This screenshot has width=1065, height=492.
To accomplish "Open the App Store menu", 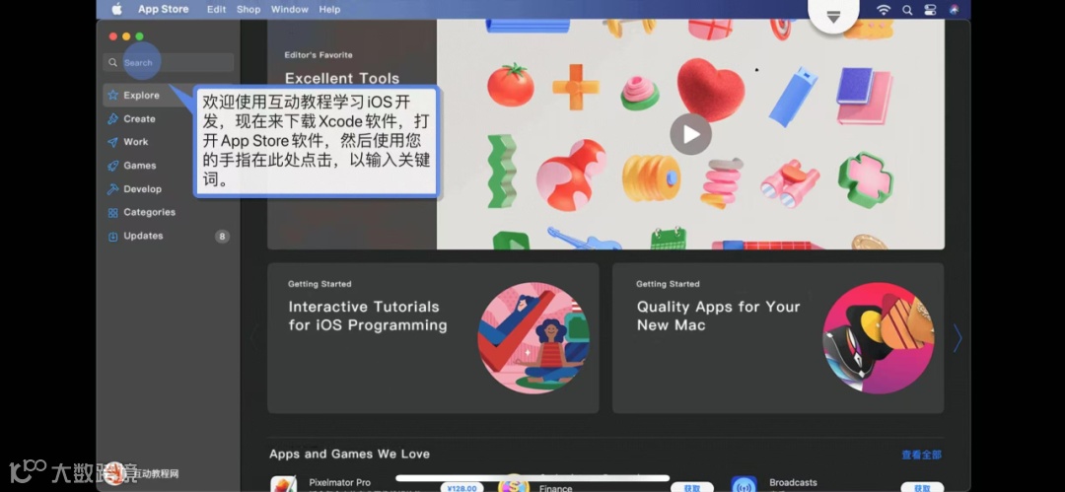I will pyautogui.click(x=163, y=10).
